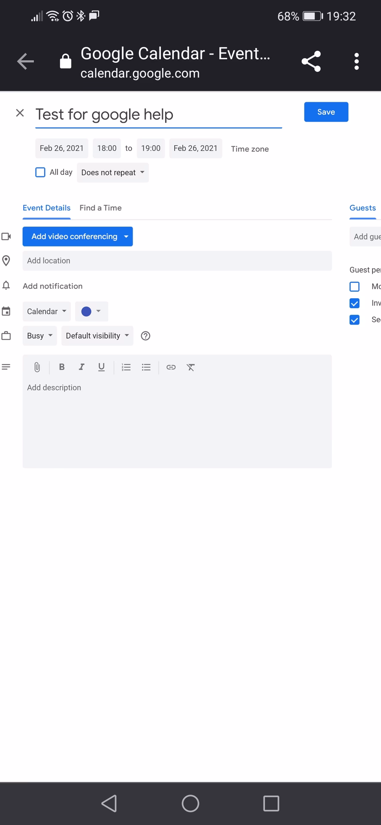Click the Add guests input field

tap(365, 237)
